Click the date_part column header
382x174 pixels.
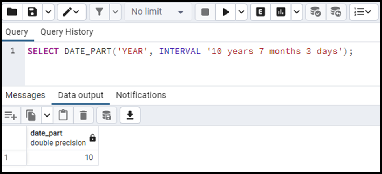(x=63, y=138)
